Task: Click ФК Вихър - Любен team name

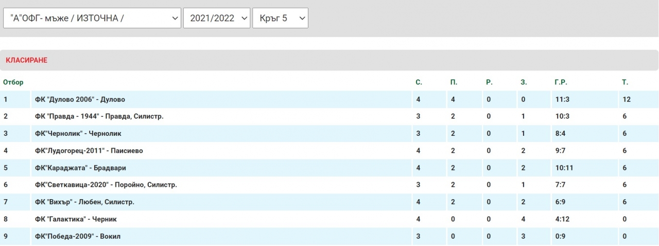Action: 84,202
